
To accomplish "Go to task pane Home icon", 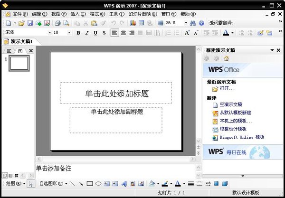I will (226, 58).
